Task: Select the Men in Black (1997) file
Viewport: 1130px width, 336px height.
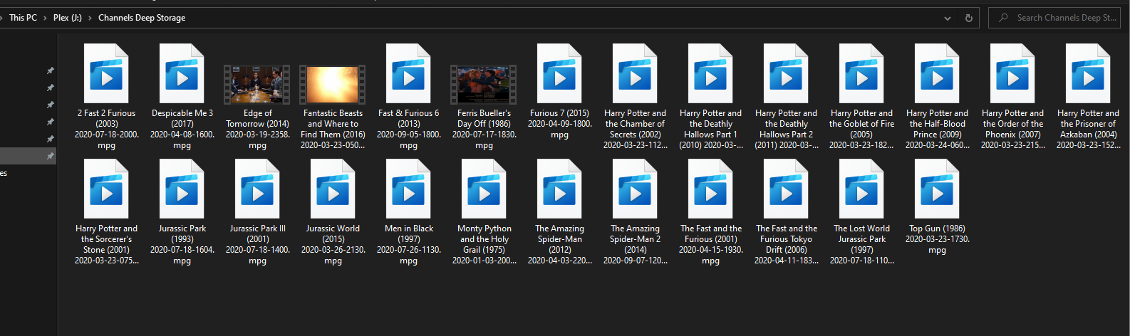Action: (x=408, y=189)
